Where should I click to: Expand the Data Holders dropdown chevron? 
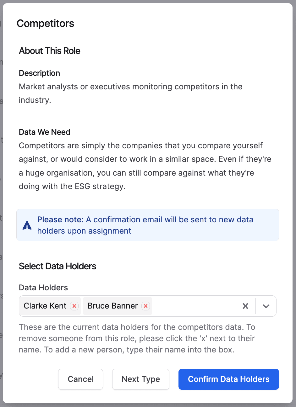tap(266, 306)
